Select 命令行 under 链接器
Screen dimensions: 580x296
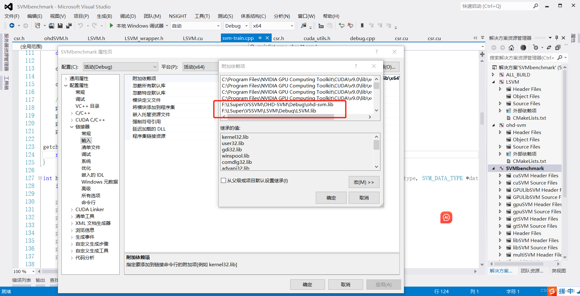(88, 202)
